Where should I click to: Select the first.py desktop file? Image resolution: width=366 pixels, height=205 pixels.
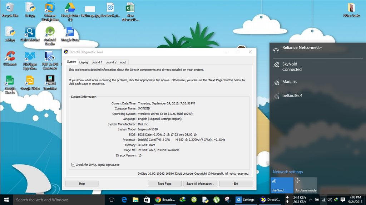30,10
